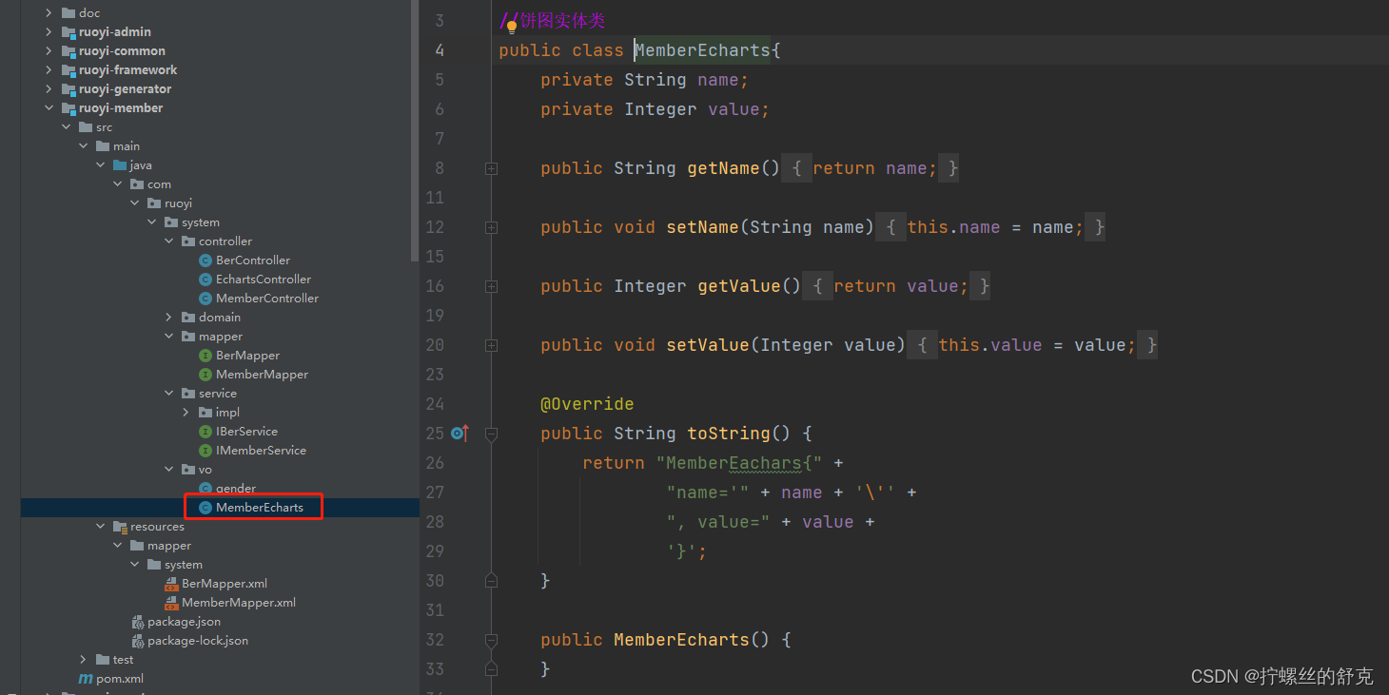Collapse the ruoyi-member module
Screen dimensions: 1389x695
pyautogui.click(x=49, y=108)
